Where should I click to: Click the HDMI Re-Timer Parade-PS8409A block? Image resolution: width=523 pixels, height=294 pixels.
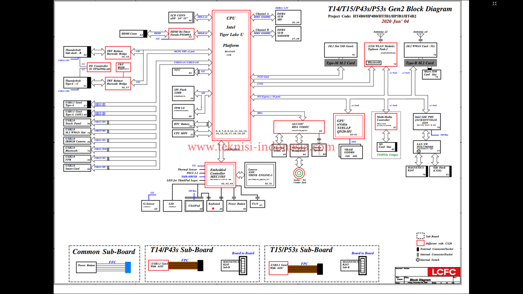tap(181, 34)
